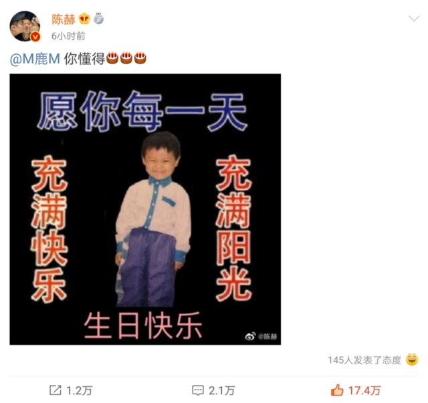Viewport: 428px width, 403px height.
Task: Toggle the thumbs-up like icon
Action: coord(337,390)
